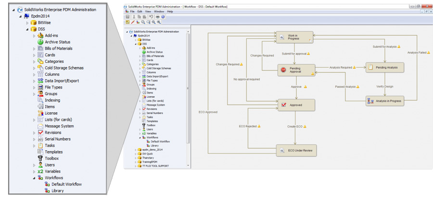The width and height of the screenshot is (433, 199).
Task: Click the workflow link tool in toolbar
Action: point(138,22)
